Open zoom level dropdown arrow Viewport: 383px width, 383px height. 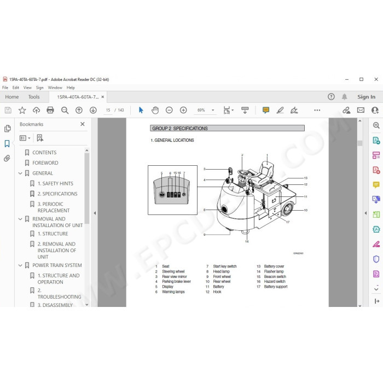tap(213, 110)
